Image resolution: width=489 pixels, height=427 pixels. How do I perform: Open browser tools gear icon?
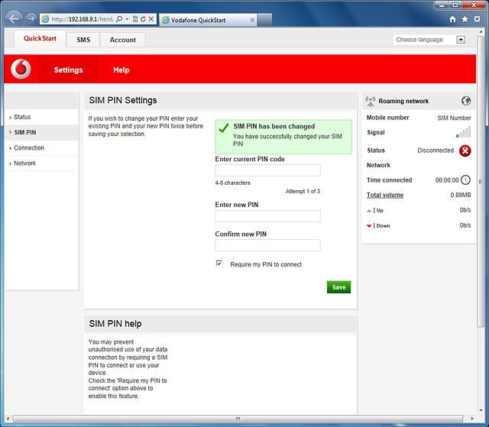(x=477, y=18)
